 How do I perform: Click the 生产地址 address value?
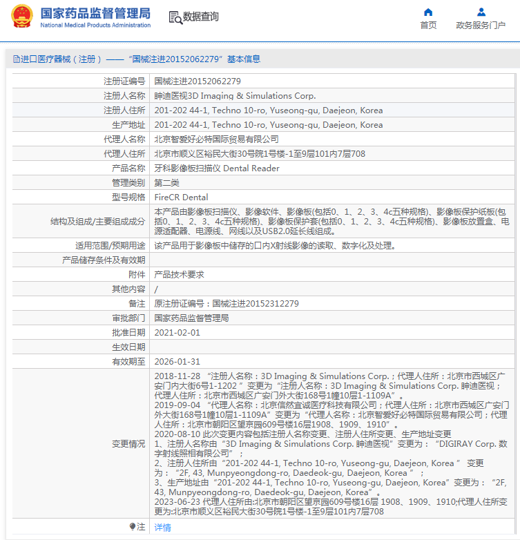(269, 125)
